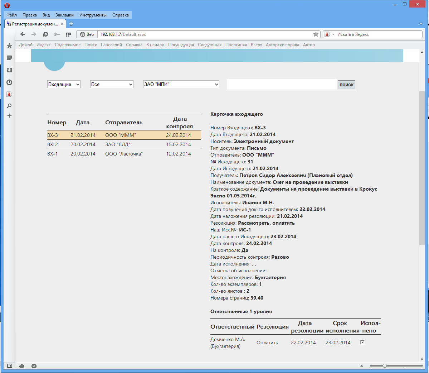Screen dimensions: 429x373
Task: Expand the zoom menu arrow in status bar
Action: pyautogui.click(x=362, y=366)
